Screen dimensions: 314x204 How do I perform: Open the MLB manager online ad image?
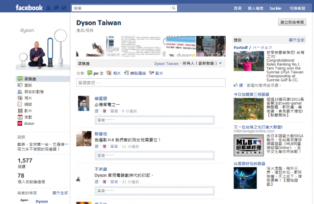[x=249, y=145]
